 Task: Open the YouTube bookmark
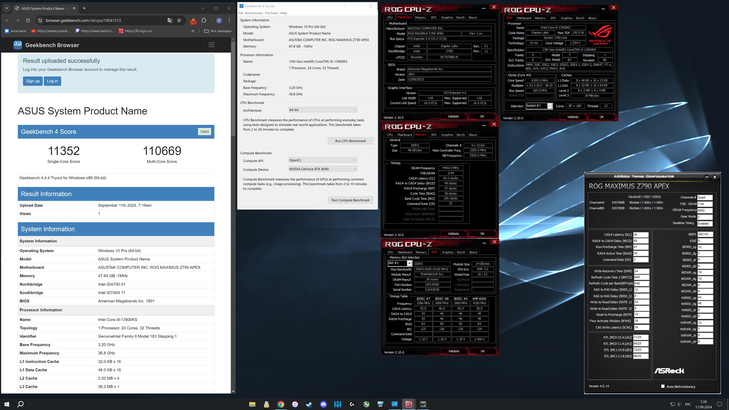[51, 31]
